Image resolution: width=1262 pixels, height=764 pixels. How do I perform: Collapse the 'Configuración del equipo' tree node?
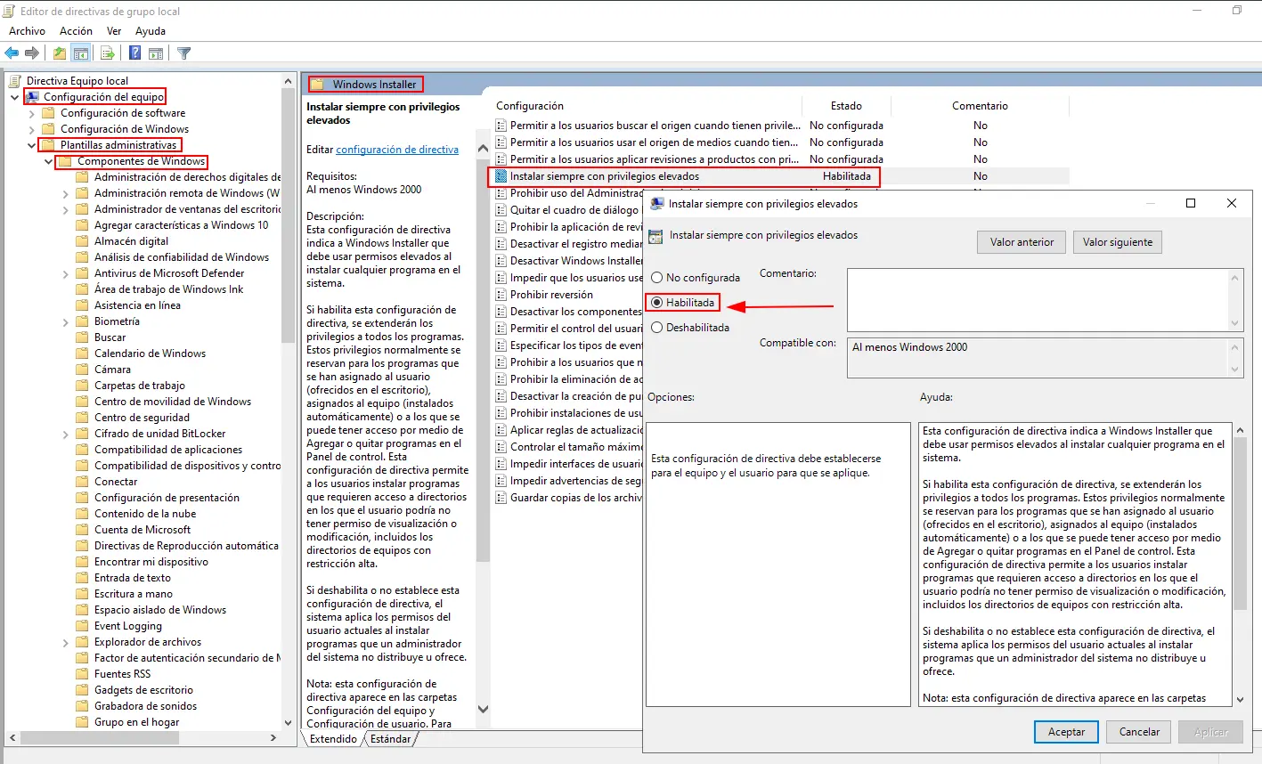click(15, 97)
